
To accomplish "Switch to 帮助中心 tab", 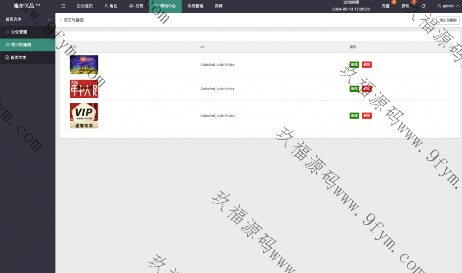I will click(165, 6).
